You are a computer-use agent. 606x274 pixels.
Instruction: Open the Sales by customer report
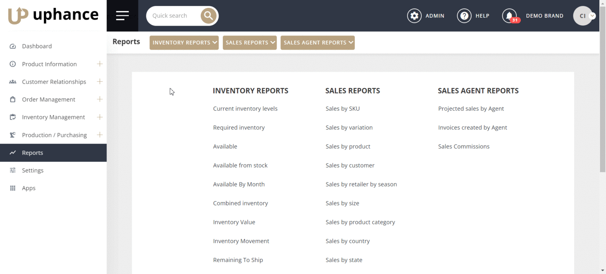click(x=350, y=165)
